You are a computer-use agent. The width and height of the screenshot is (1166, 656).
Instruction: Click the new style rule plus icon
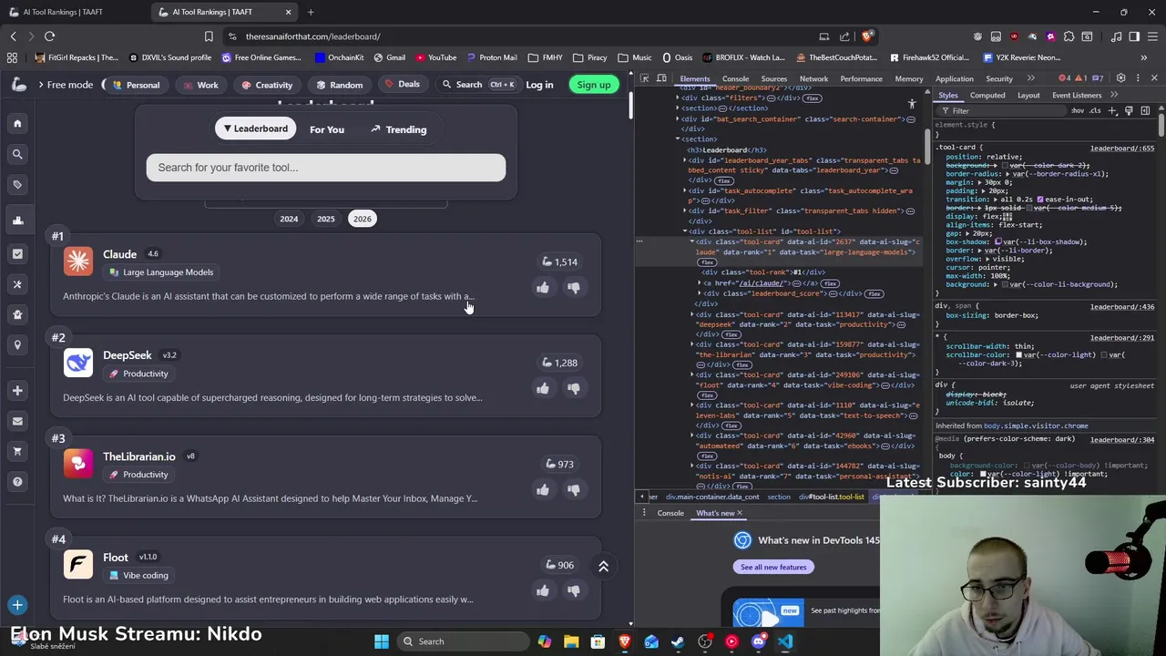point(1112,110)
